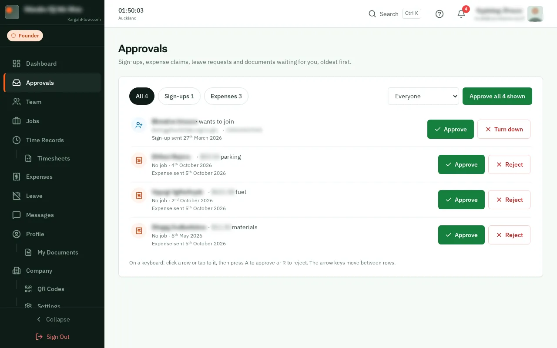Click the Search field in top bar
This screenshot has width=557, height=348.
(395, 14)
